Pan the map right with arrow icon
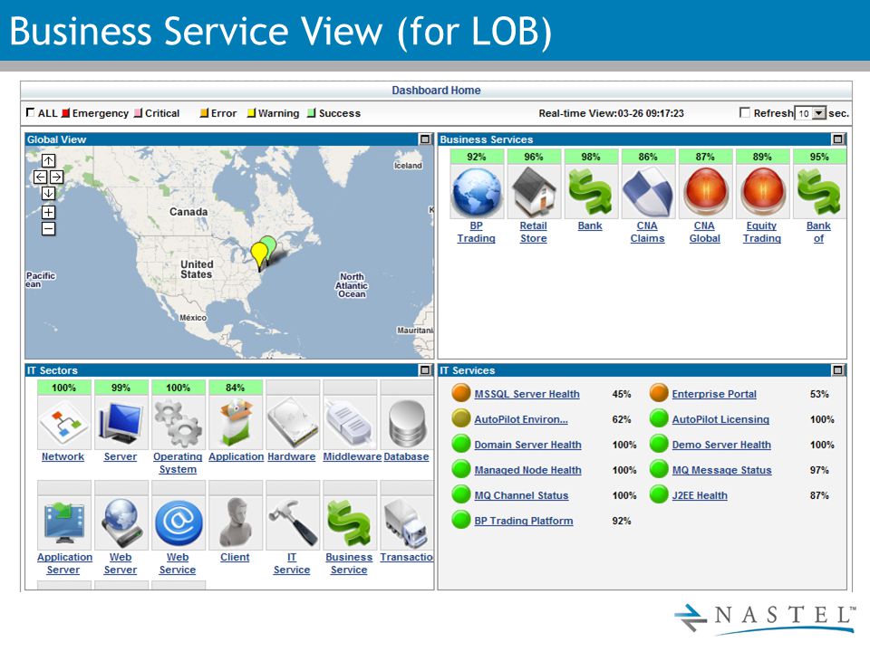The width and height of the screenshot is (870, 652). 56,177
